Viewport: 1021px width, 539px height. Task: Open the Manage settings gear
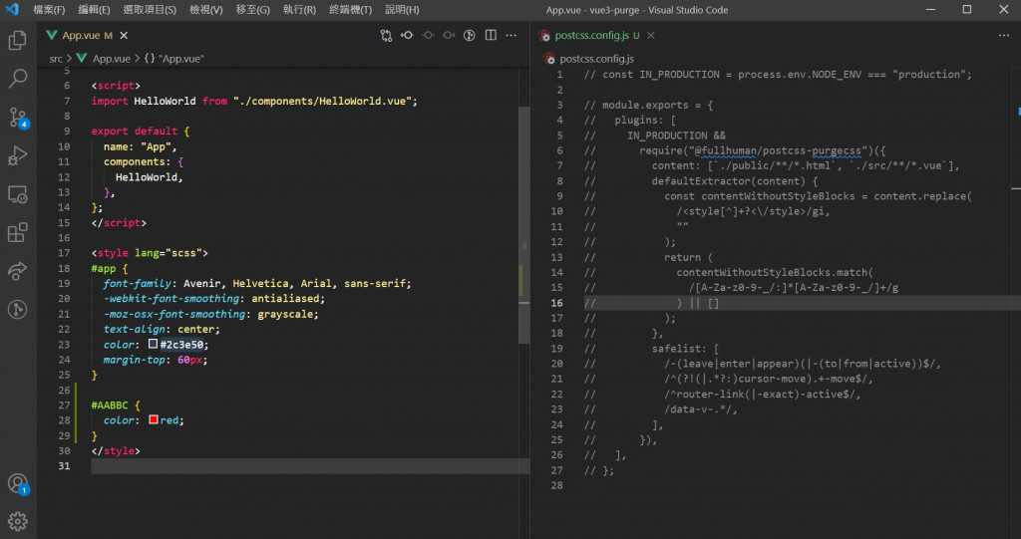coord(18,521)
